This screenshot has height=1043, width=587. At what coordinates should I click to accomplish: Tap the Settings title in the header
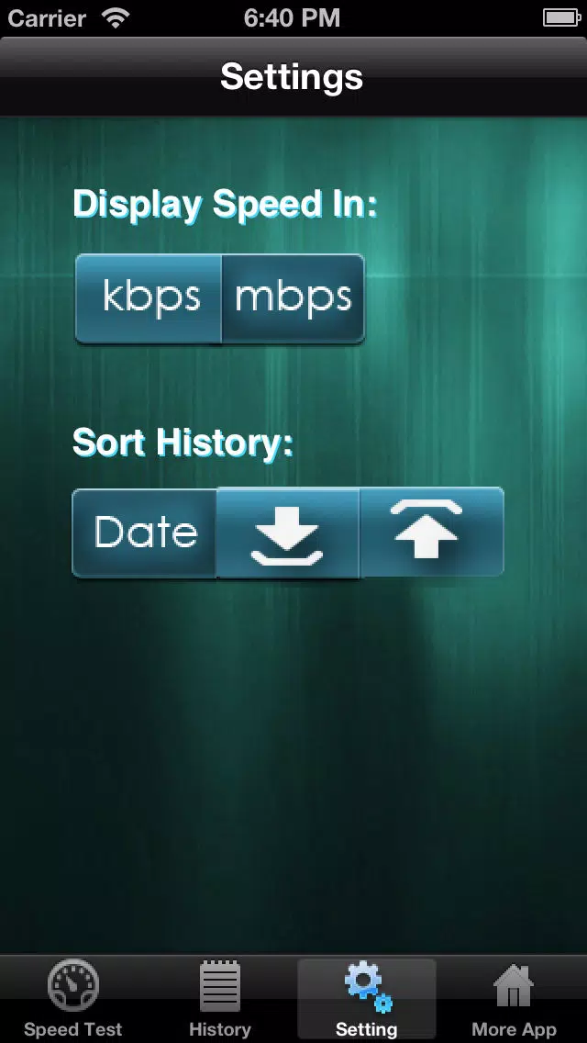coord(292,77)
